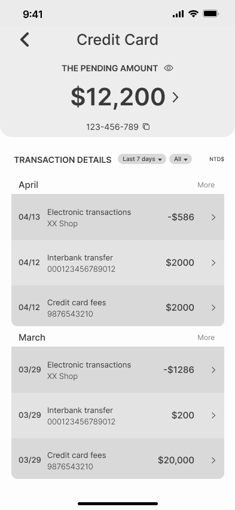
Task: Tap the Wi-Fi status icon
Action: click(193, 14)
